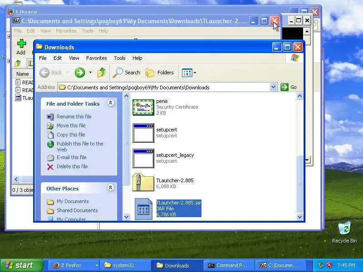Image resolution: width=363 pixels, height=272 pixels.
Task: Switch to system32 folder taskbar button
Action: tap(125, 265)
